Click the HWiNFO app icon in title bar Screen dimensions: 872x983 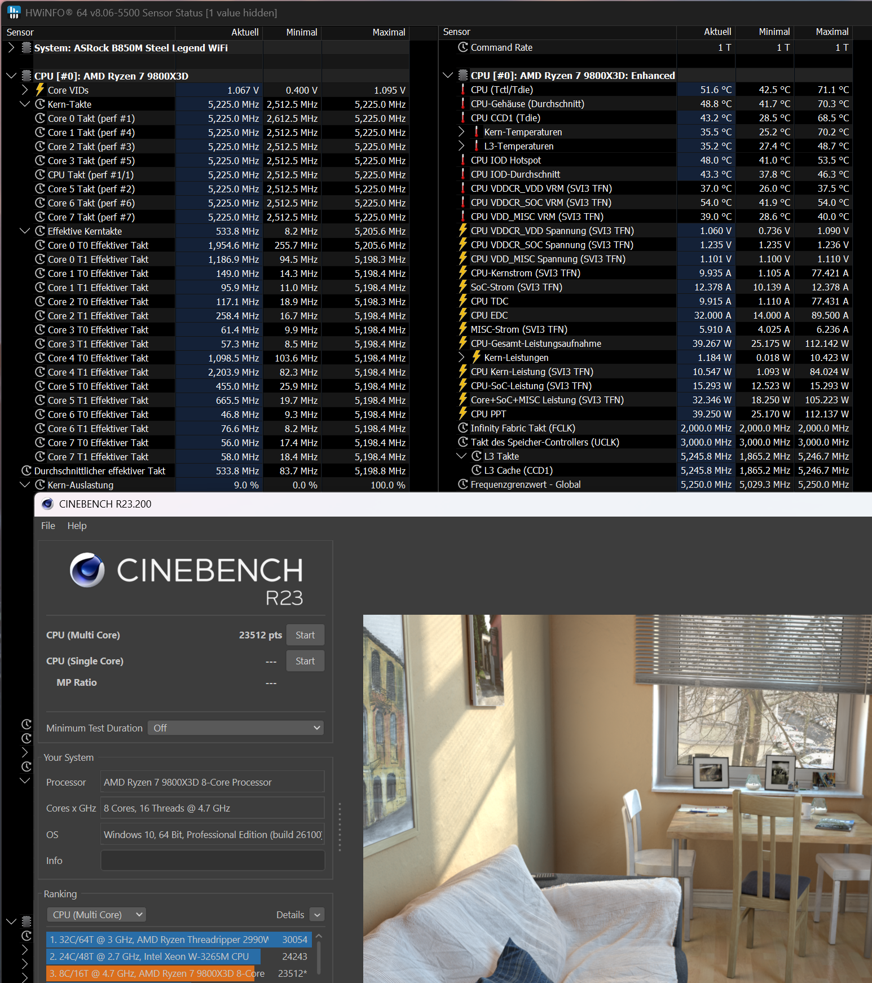tap(14, 12)
